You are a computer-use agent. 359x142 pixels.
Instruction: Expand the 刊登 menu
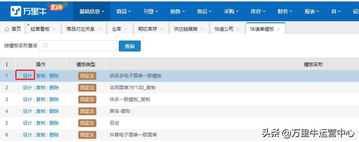[151, 11]
